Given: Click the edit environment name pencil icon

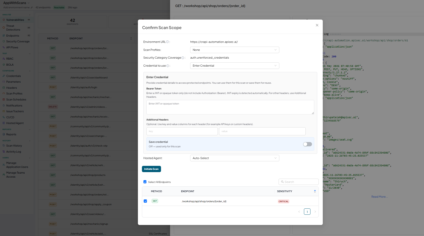Looking at the screenshot, I should pyautogui.click(x=32, y=8).
